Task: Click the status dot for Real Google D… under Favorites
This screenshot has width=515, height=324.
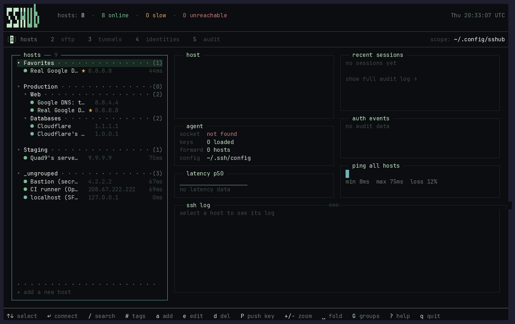Action: click(25, 71)
